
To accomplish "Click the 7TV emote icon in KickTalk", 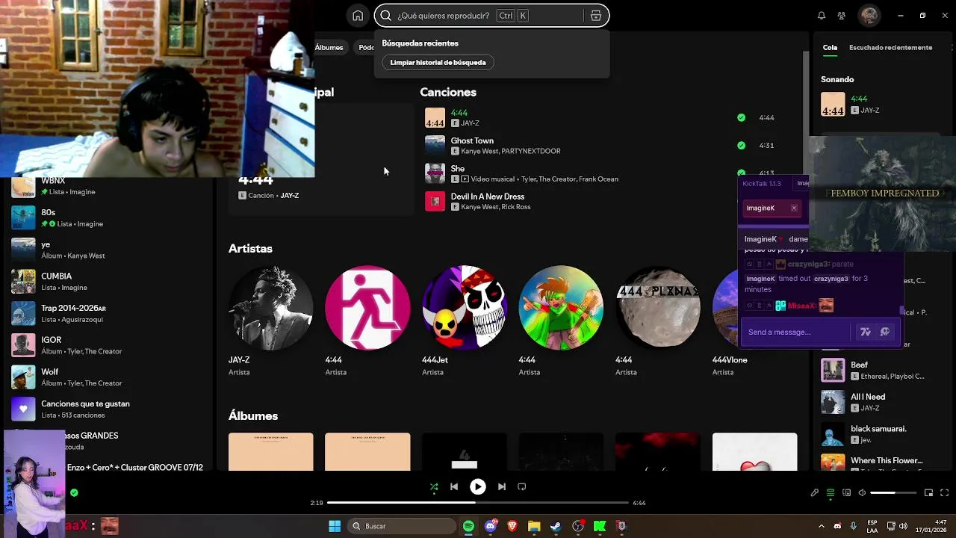I will coord(866,332).
